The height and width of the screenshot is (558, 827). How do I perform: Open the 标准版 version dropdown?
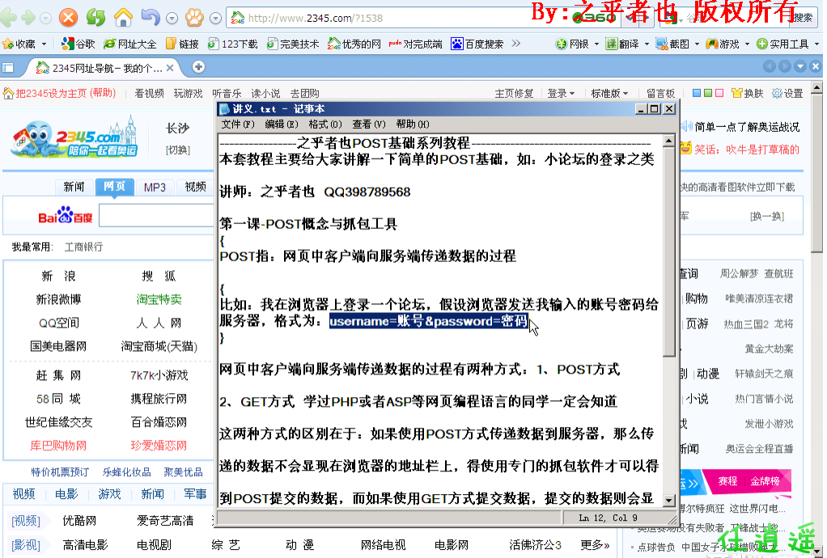coord(609,93)
